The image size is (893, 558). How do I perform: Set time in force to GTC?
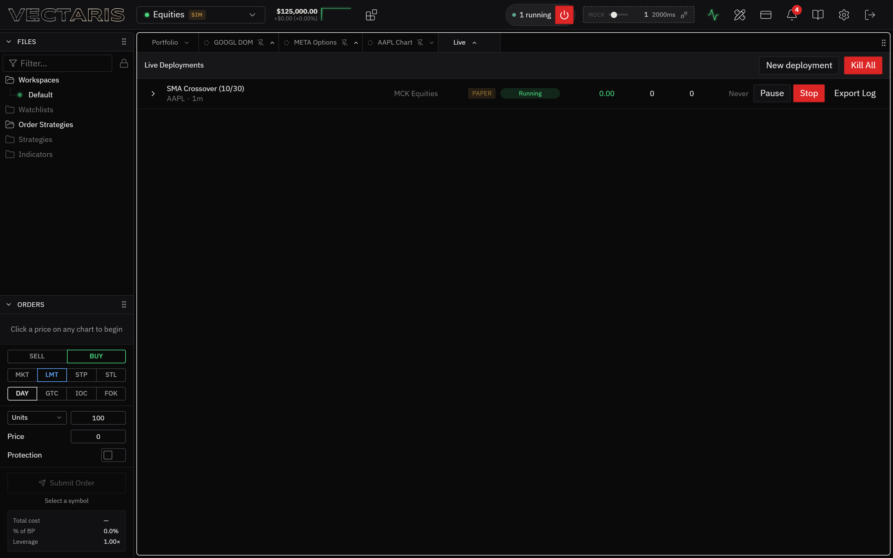pyautogui.click(x=52, y=393)
